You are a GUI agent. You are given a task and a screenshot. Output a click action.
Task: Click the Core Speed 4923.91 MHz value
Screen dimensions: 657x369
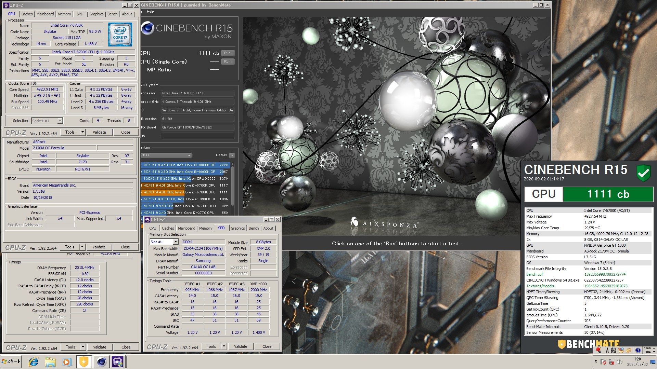coord(48,90)
